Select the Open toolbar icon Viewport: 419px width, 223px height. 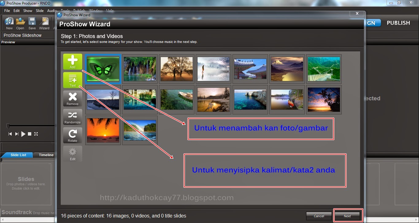tap(20, 23)
